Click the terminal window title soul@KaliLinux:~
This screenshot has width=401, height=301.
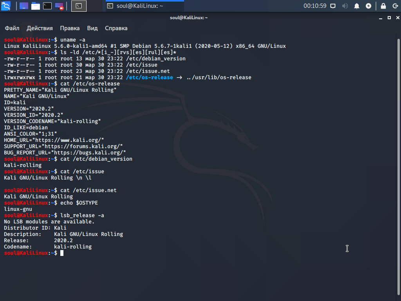pos(189,18)
